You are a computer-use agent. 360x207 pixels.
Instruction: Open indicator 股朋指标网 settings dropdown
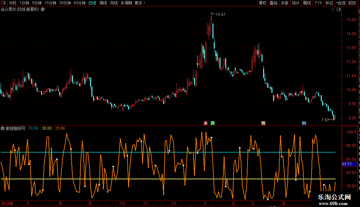coord(3,128)
